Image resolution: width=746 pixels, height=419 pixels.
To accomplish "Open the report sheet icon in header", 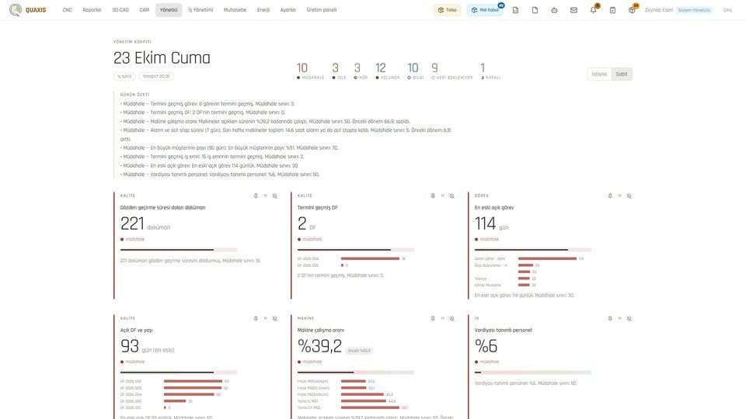I will pos(515,10).
